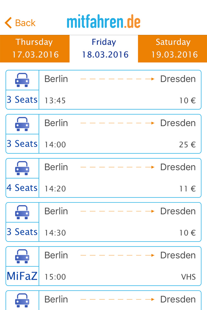This screenshot has height=310, width=207.
Task: Go back using the Back label
Action: [x=25, y=23]
